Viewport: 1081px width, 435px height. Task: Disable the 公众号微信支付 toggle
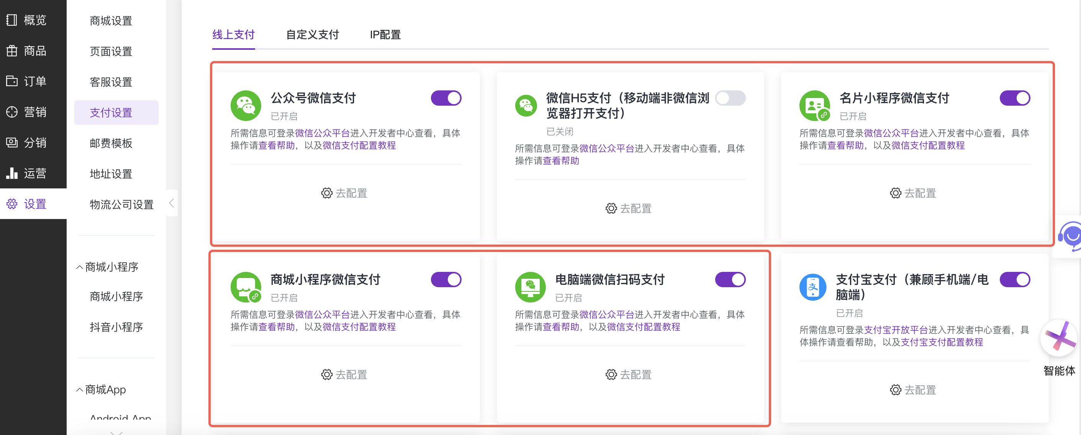(446, 98)
